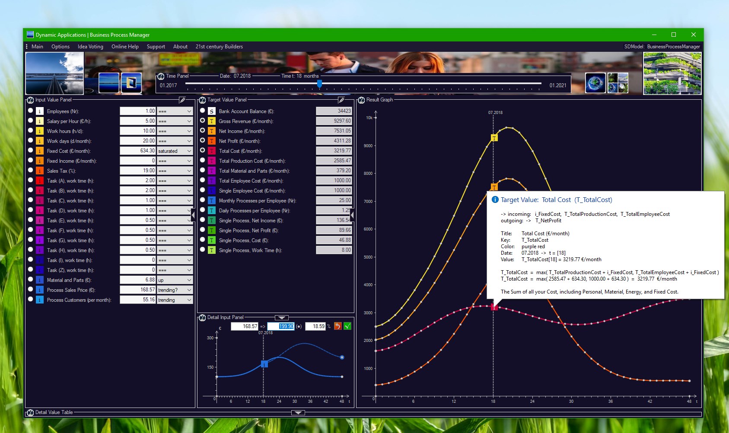Click the 18.59 percent field

[x=315, y=326]
